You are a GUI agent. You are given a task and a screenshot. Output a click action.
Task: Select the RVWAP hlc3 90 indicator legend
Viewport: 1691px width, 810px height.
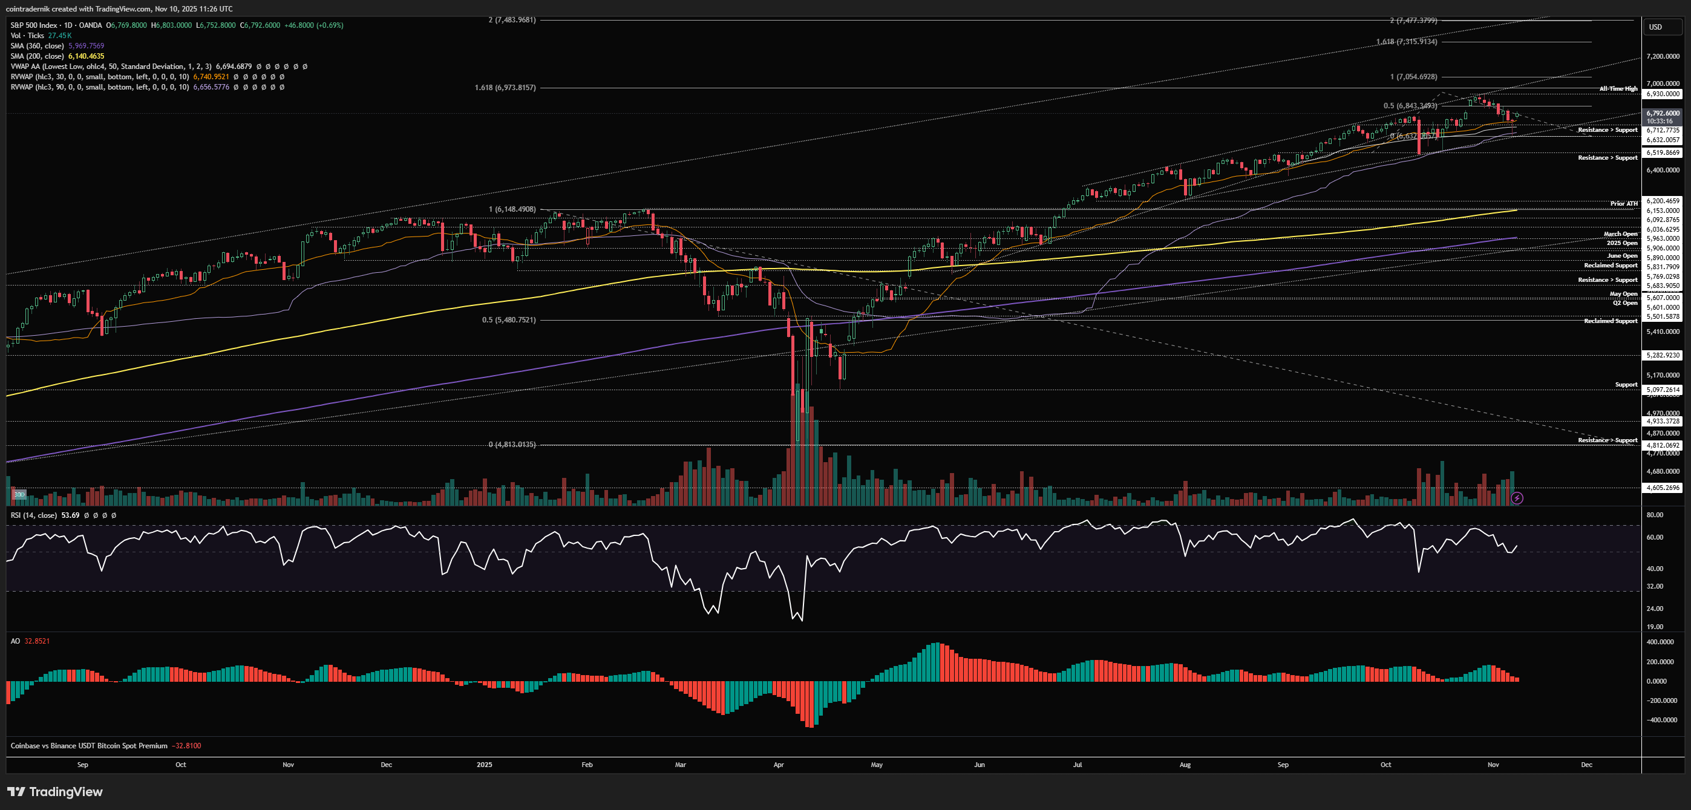tap(99, 87)
